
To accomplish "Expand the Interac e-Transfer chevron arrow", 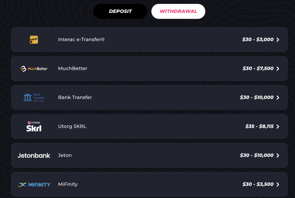I will point(278,40).
